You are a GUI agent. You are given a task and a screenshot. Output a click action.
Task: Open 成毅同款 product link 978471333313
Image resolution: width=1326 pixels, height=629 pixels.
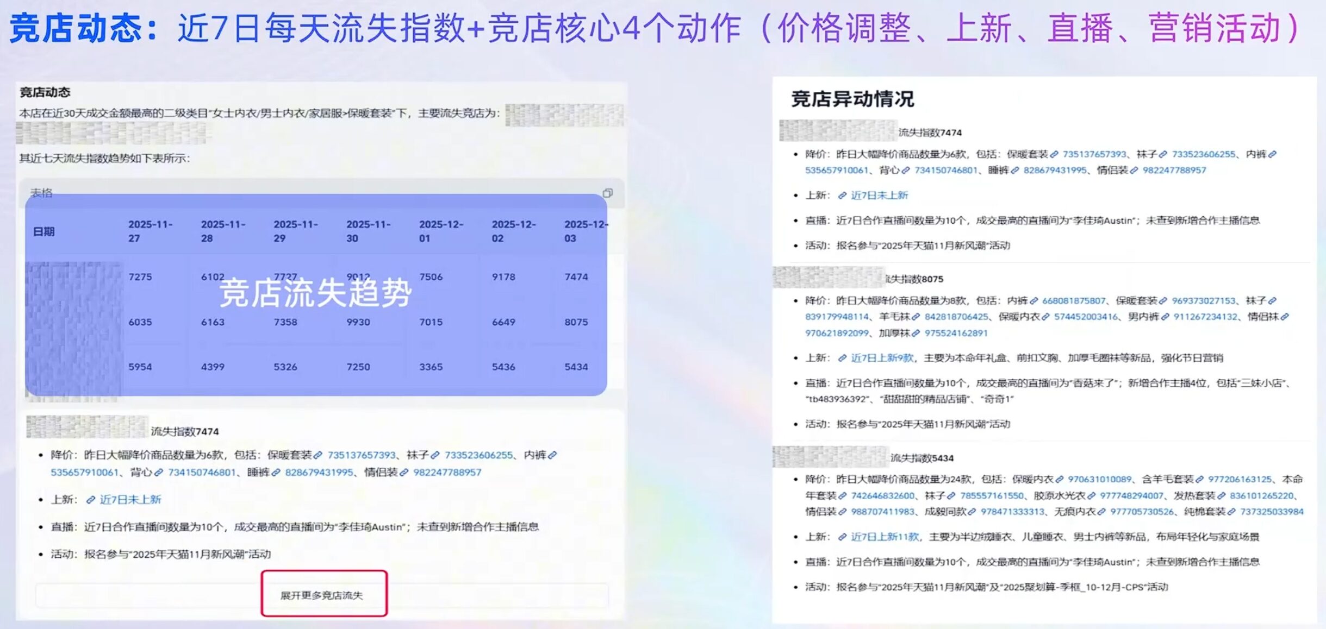[x=1012, y=512]
